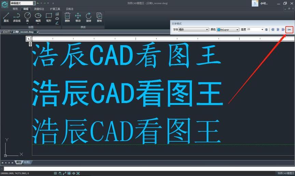This screenshot has height=176, width=295.
Task: Switch to the 布局1 layout tab
Action: coord(27,162)
